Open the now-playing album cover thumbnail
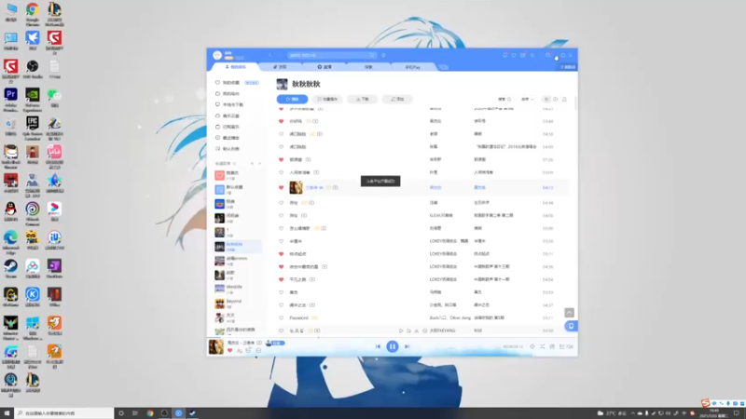746x419 pixels. [x=216, y=346]
